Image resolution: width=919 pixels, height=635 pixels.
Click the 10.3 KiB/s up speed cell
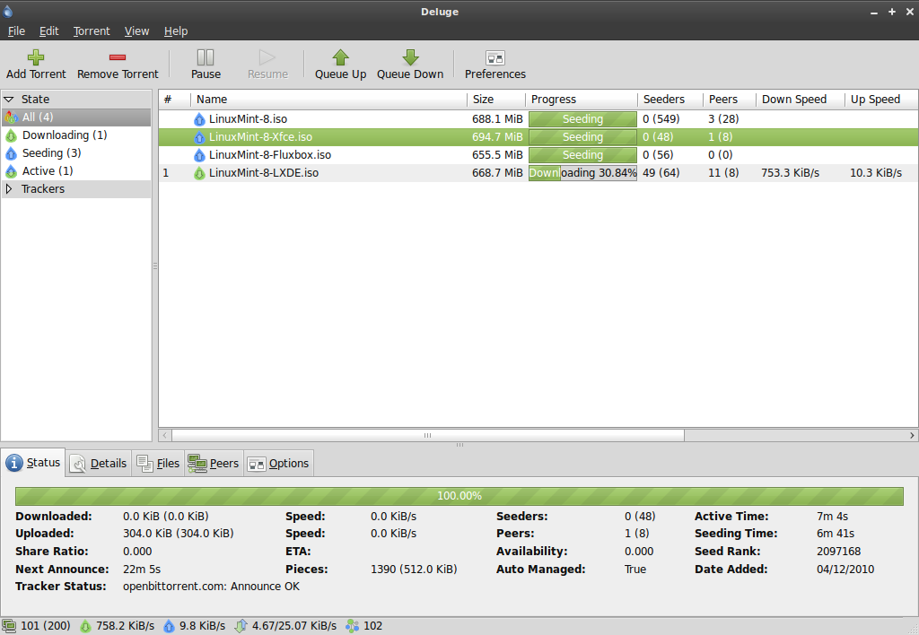pyautogui.click(x=876, y=173)
